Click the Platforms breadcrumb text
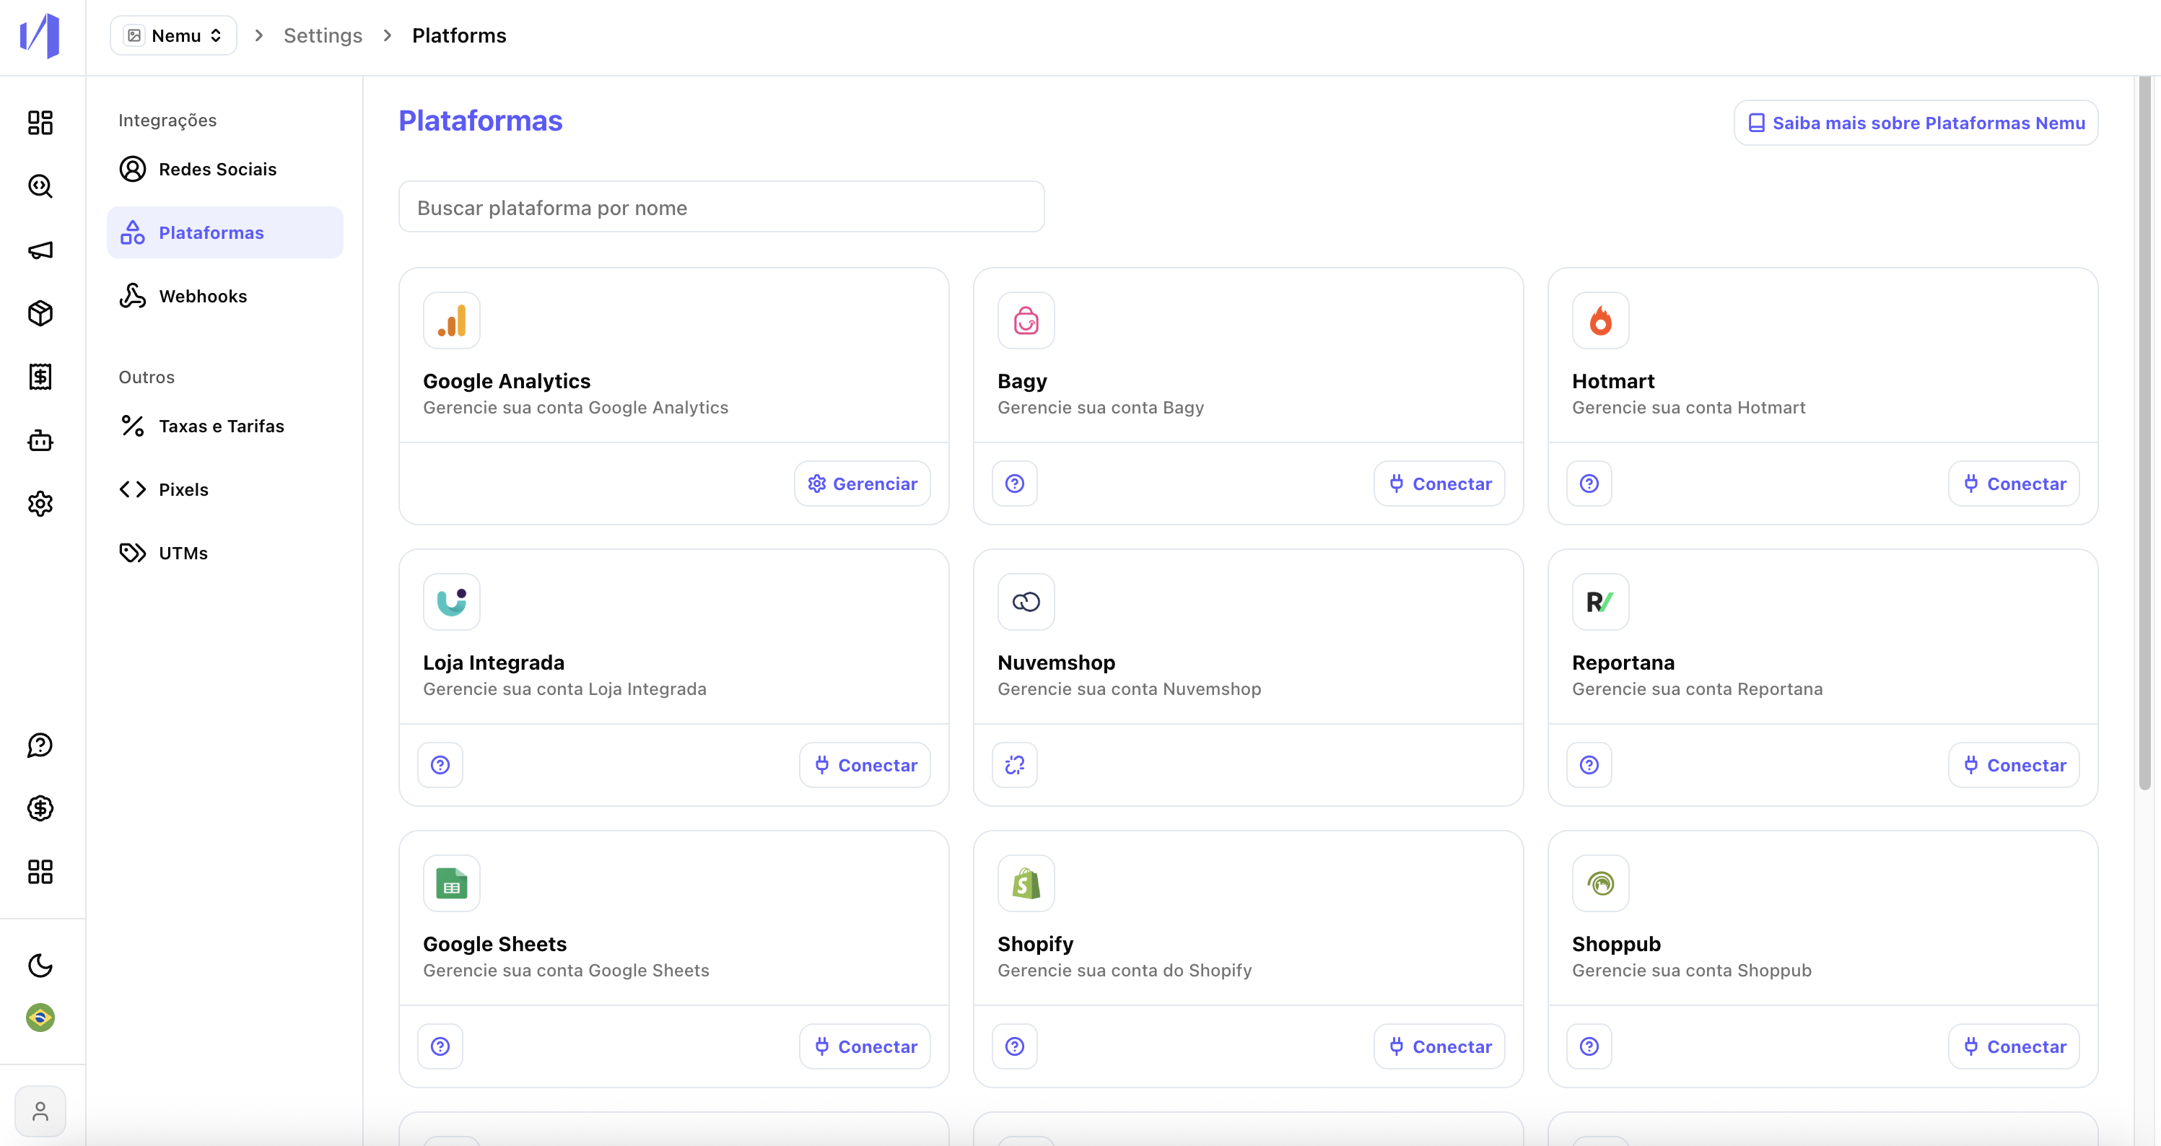 tap(459, 35)
